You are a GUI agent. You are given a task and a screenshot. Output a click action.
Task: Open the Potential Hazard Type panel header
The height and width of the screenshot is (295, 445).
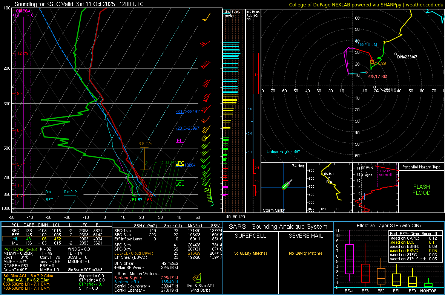[x=421, y=167]
